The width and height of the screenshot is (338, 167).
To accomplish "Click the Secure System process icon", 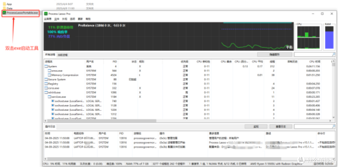I will tap(46, 79).
